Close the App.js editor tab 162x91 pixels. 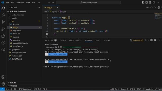point(57,8)
